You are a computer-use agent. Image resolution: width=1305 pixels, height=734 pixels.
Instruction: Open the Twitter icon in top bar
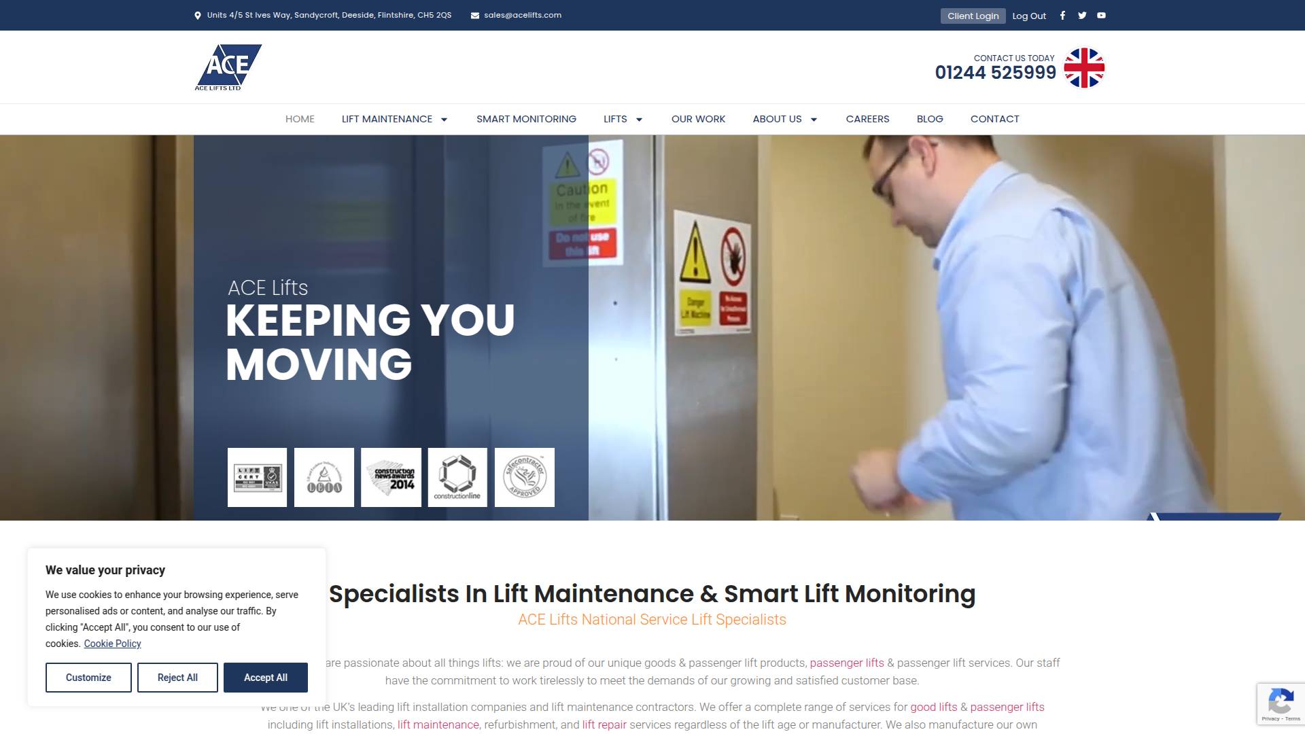pos(1081,15)
